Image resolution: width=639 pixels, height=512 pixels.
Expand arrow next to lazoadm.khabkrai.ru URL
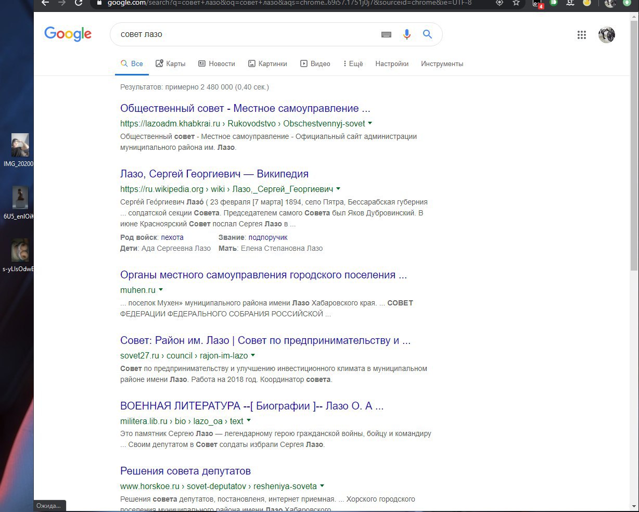pos(370,123)
